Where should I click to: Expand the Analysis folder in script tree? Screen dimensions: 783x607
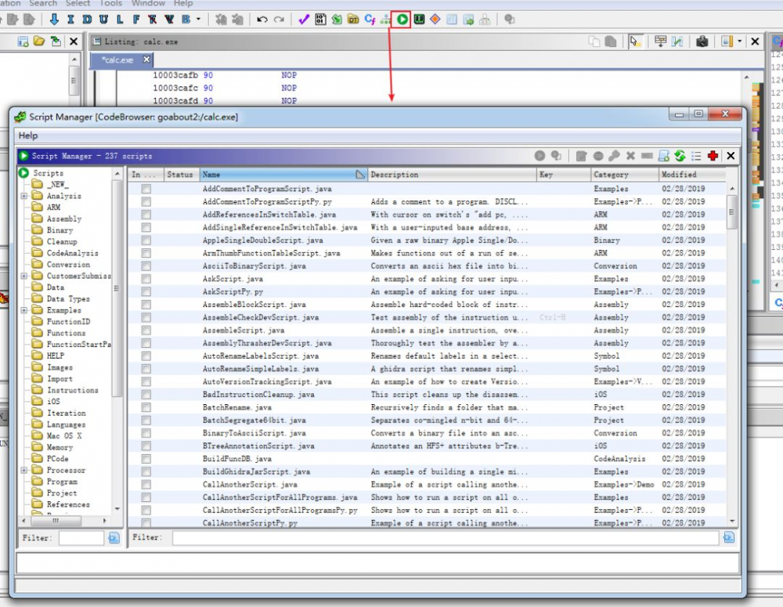tap(24, 196)
